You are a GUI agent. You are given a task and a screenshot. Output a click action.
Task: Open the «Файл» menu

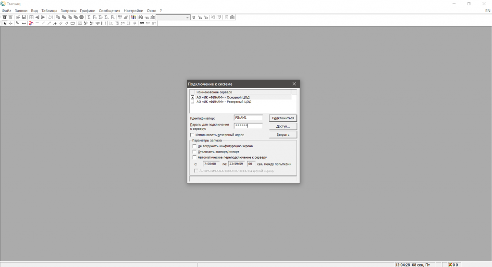coord(6,11)
